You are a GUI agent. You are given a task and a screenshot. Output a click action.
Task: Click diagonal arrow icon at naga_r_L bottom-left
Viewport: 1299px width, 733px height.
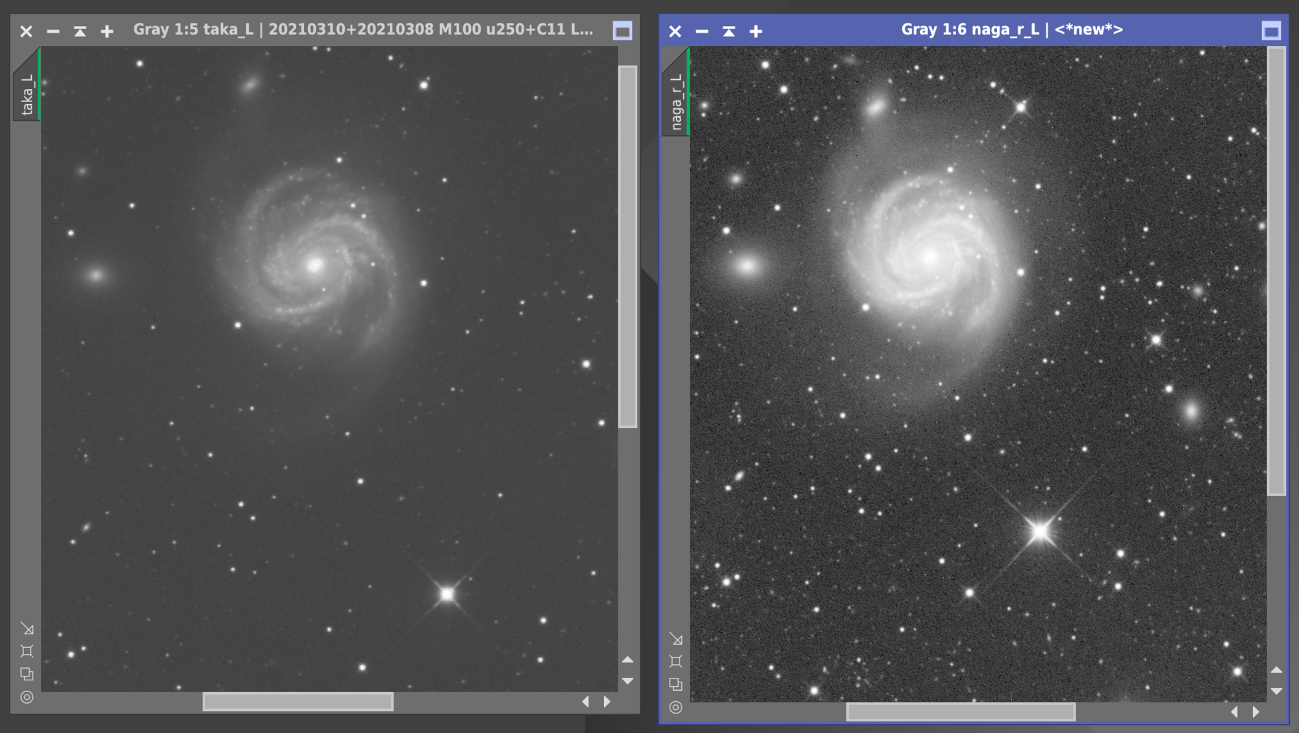(675, 639)
